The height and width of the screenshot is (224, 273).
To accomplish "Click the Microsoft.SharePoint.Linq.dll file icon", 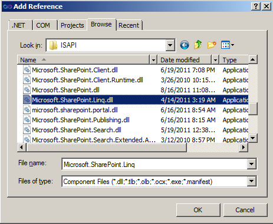I will click(27, 100).
